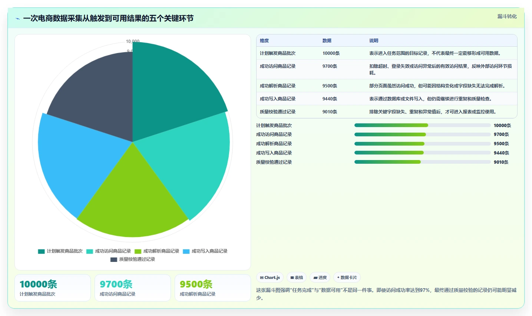Toggle 计划触发商品批次 legend swatch
Image resolution: width=532 pixels, height=316 pixels.
coord(41,251)
